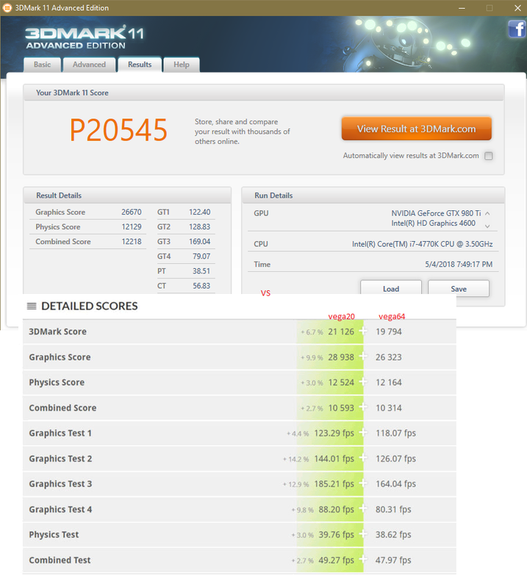Screen dimensions: 527x588
Task: Click Your 3DMark 11 Score header
Action: click(264, 93)
